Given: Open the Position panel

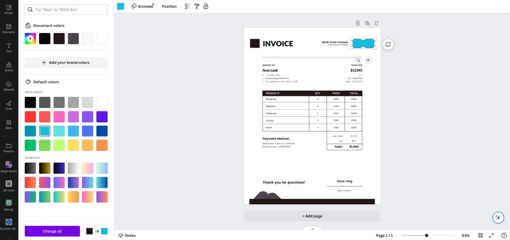Looking at the screenshot, I should [x=169, y=6].
